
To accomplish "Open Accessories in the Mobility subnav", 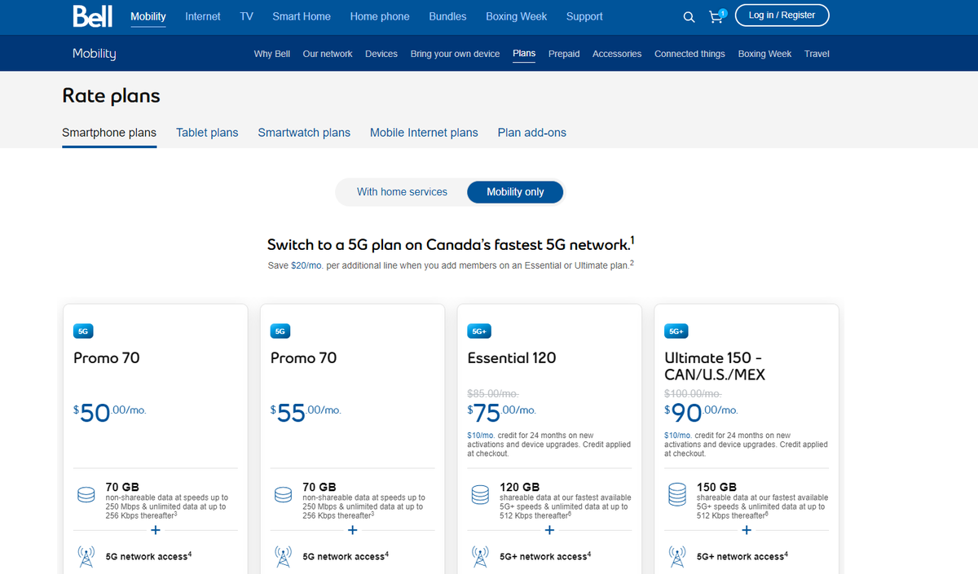I will point(617,54).
